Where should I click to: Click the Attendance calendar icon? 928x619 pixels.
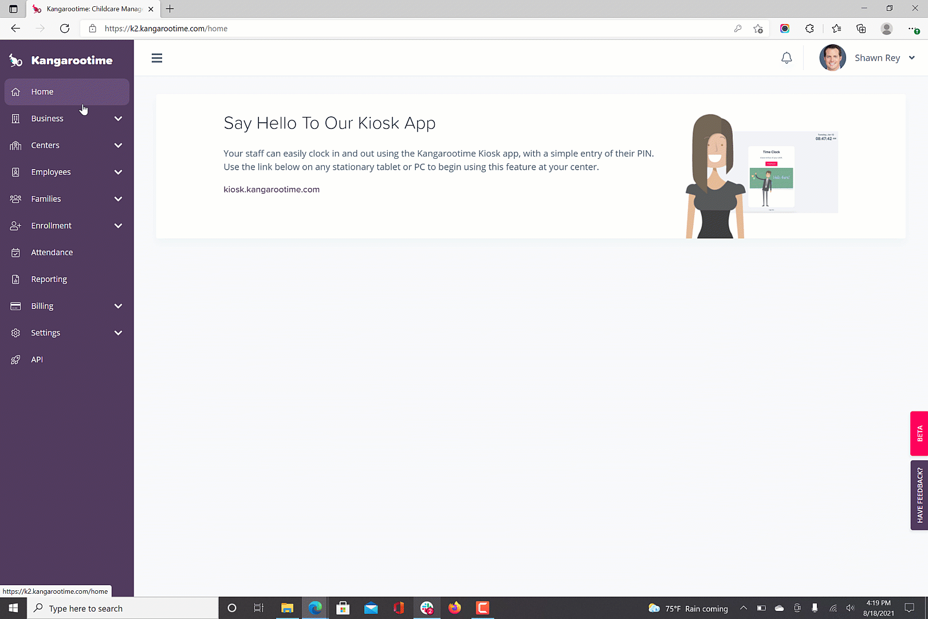coord(15,253)
